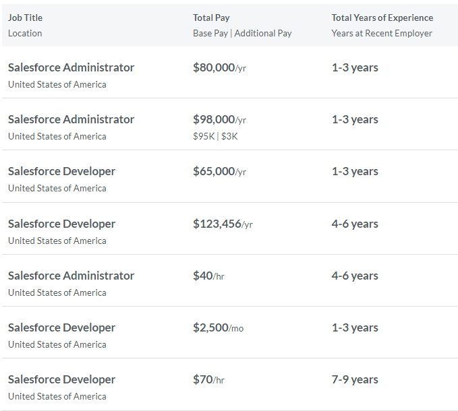This screenshot has height=411, width=458.
Task: Click the $98,000/yr total pay value
Action: coord(219,119)
